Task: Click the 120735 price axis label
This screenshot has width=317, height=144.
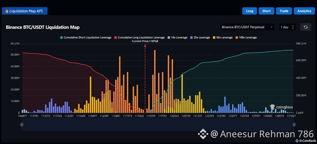Action: (x=186, y=116)
